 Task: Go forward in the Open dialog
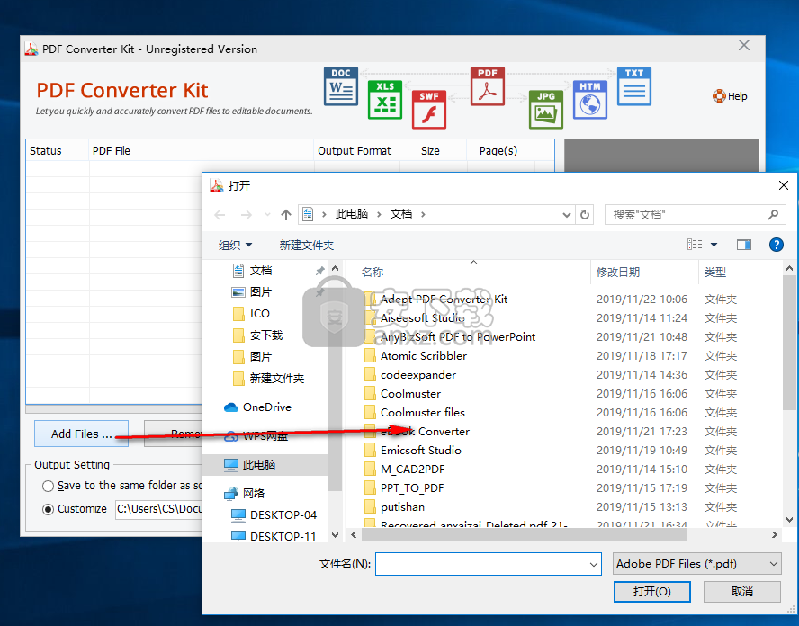[x=247, y=215]
